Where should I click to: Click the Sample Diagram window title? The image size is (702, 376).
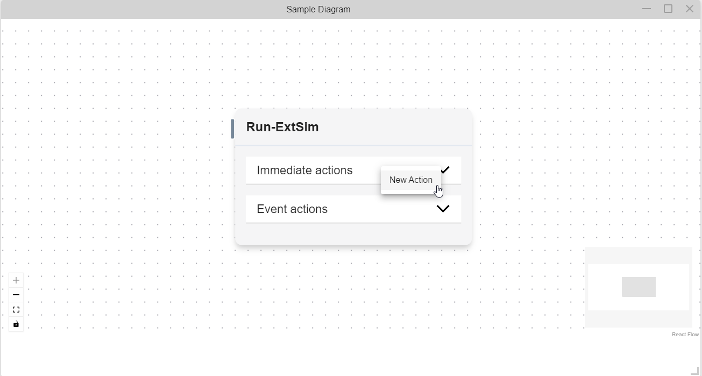click(x=318, y=9)
